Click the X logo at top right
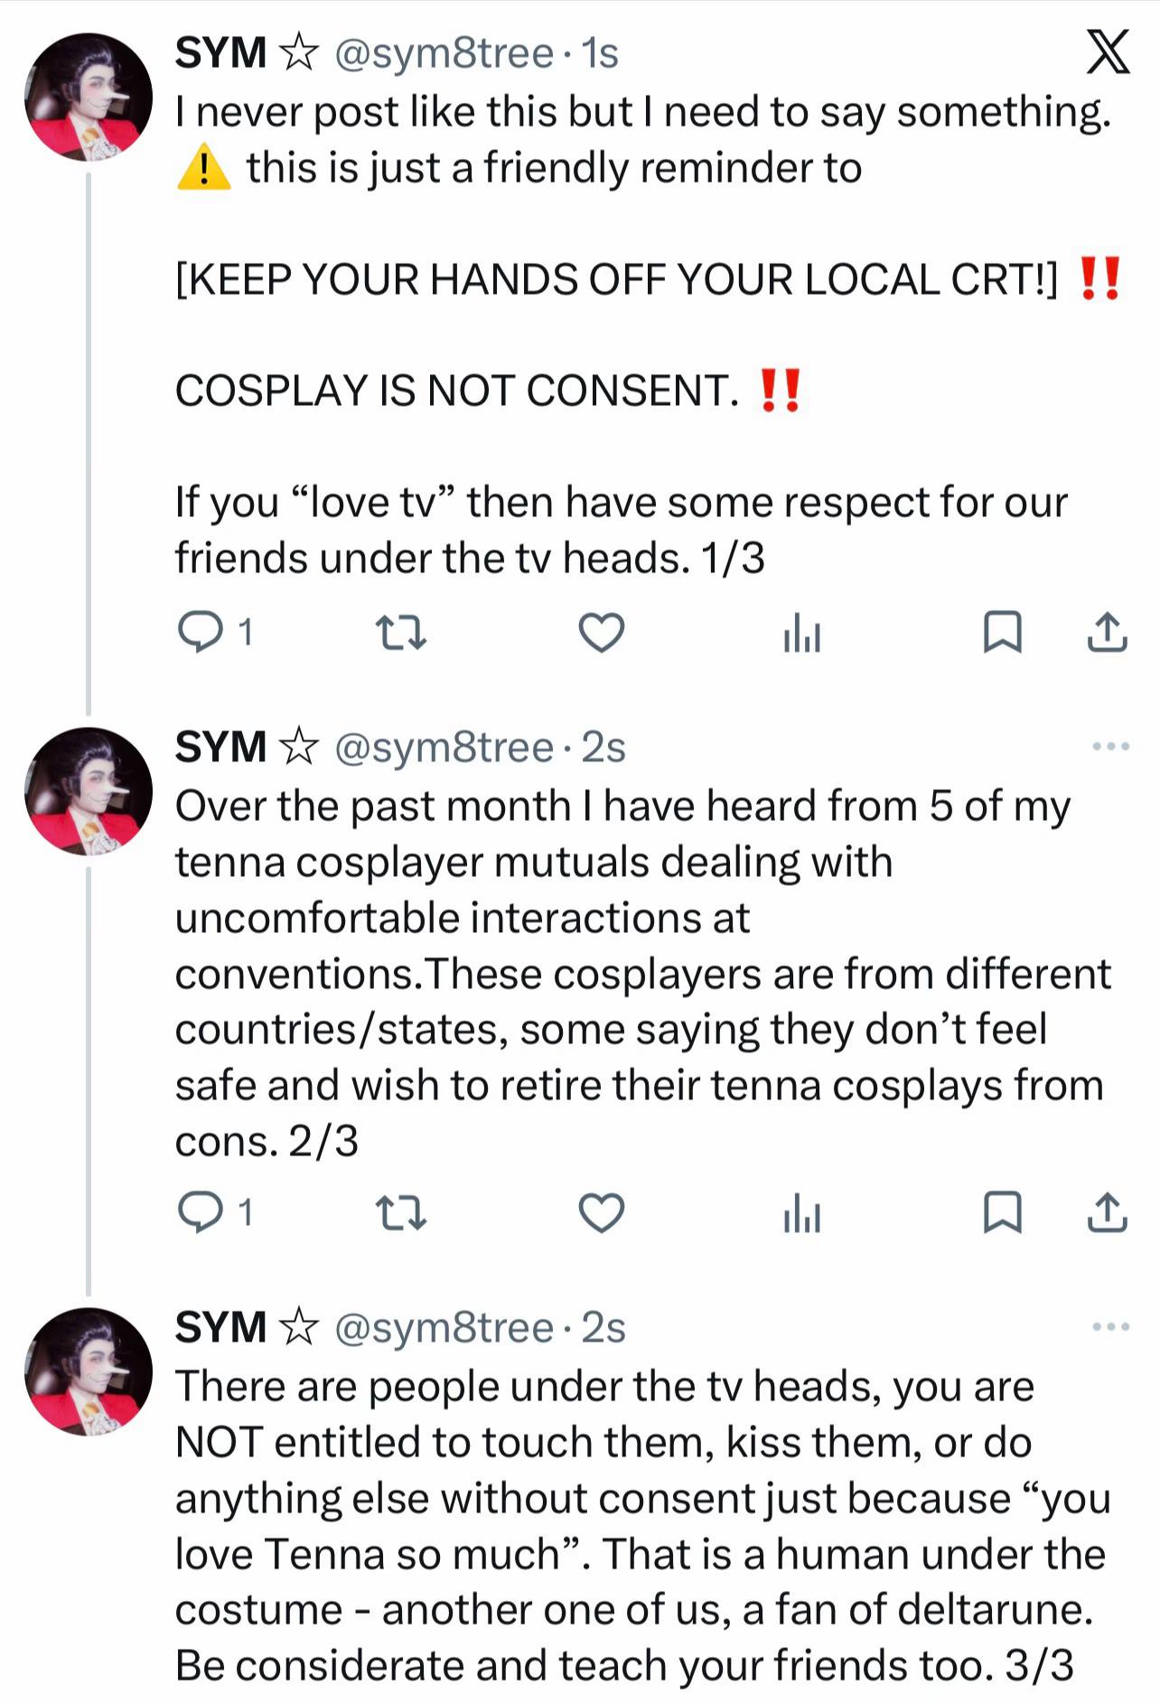This screenshot has width=1160, height=1705. (x=1108, y=52)
